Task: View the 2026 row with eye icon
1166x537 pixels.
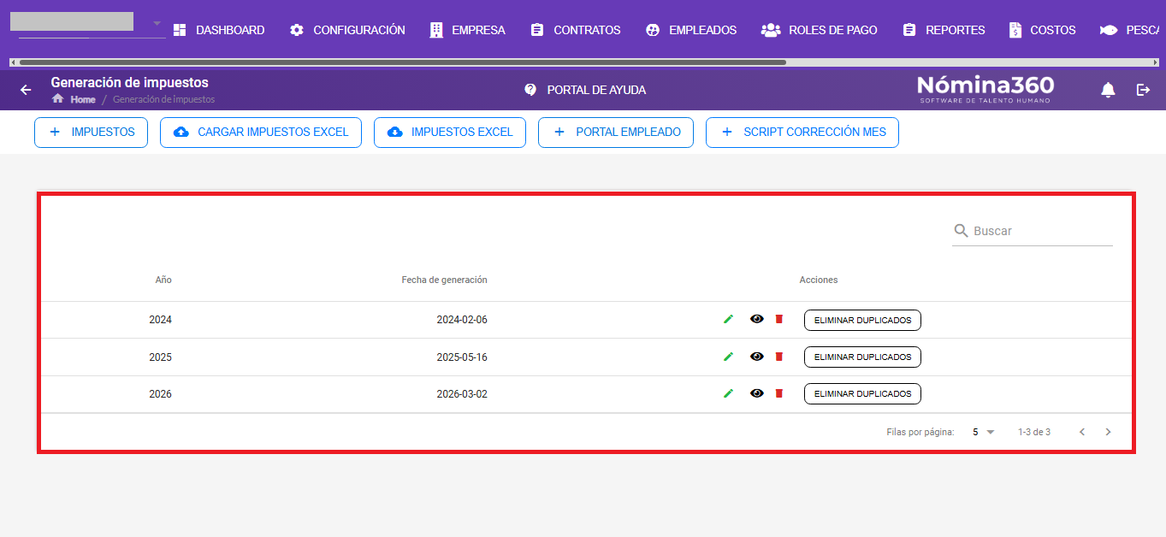Action: coord(756,393)
